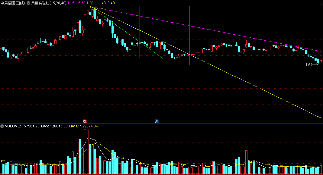Click the 中集集团(日线) chart title
Image resolution: width=323 pixels, height=175 pixels.
pos(13,3)
